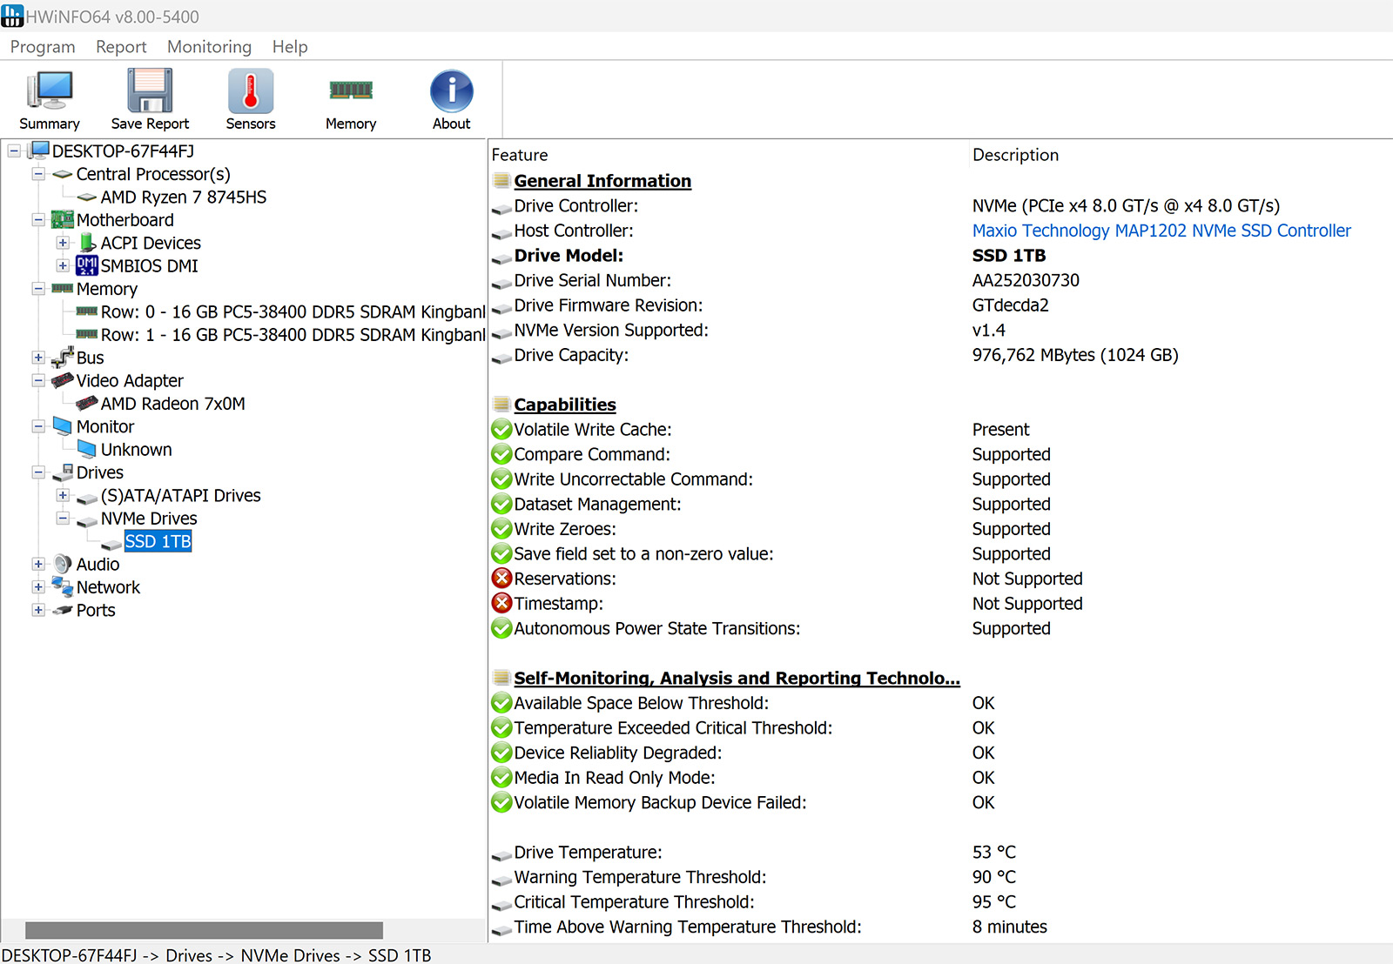Click the Drives icon in the tree
The width and height of the screenshot is (1393, 964).
click(x=63, y=472)
